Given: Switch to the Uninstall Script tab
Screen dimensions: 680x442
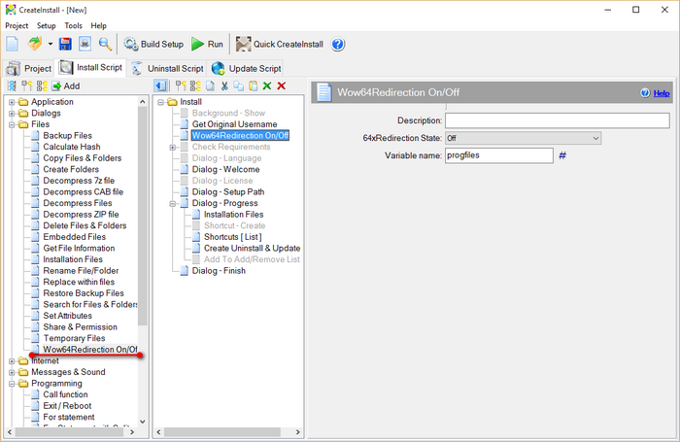Looking at the screenshot, I should (167, 68).
